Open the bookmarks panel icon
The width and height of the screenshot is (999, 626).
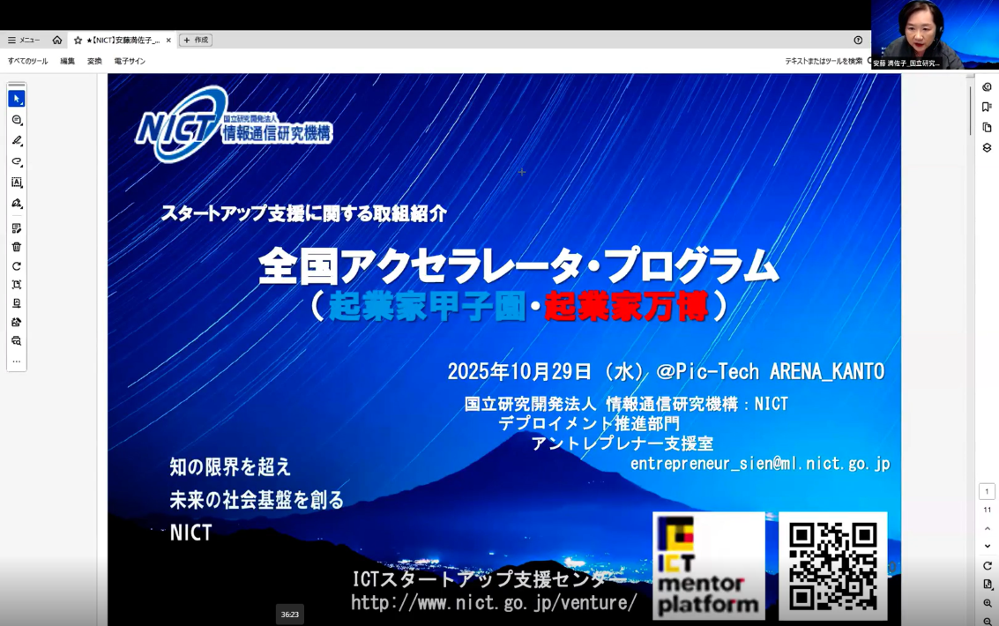[987, 107]
